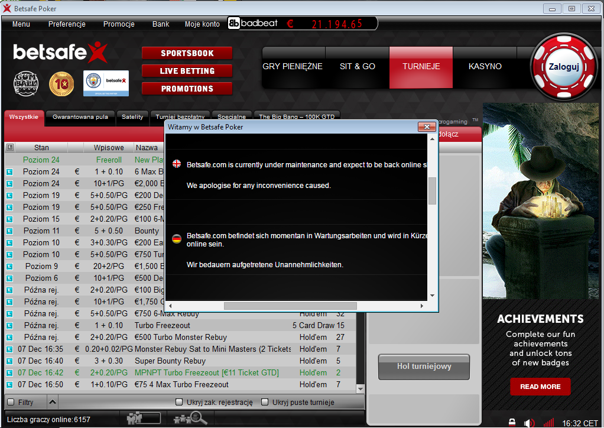Click the red PROMOTIONS button
604x428 pixels.
point(187,89)
